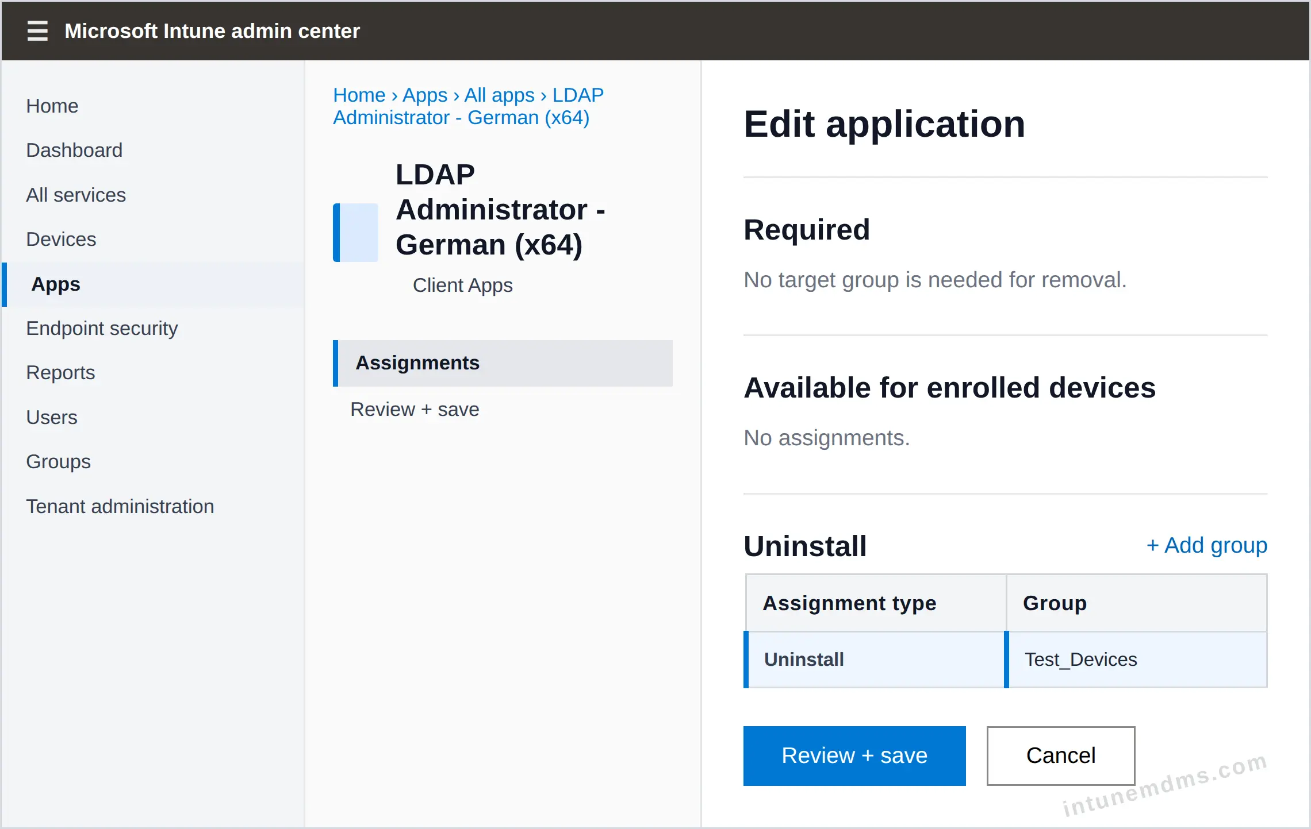Click 'No target group is needed for removal.'

935,280
